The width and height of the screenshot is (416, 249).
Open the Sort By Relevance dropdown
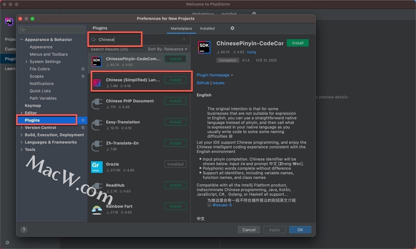[167, 49]
